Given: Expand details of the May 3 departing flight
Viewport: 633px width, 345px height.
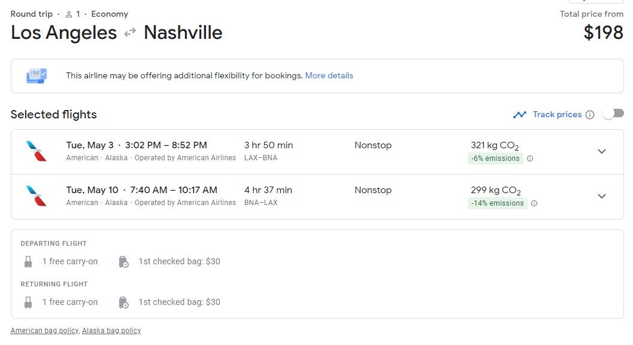Looking at the screenshot, I should click(x=602, y=151).
